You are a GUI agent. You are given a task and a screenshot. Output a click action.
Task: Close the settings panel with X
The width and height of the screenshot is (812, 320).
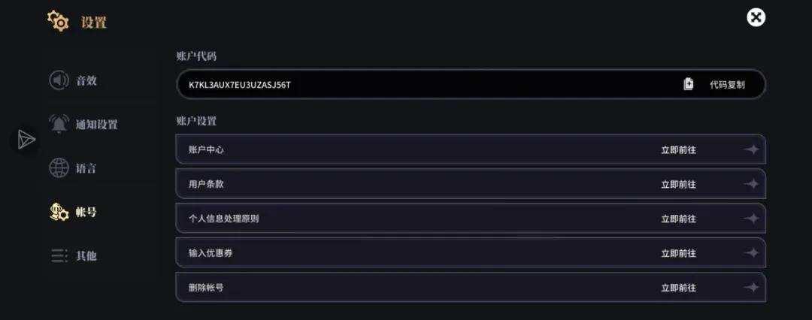point(756,17)
